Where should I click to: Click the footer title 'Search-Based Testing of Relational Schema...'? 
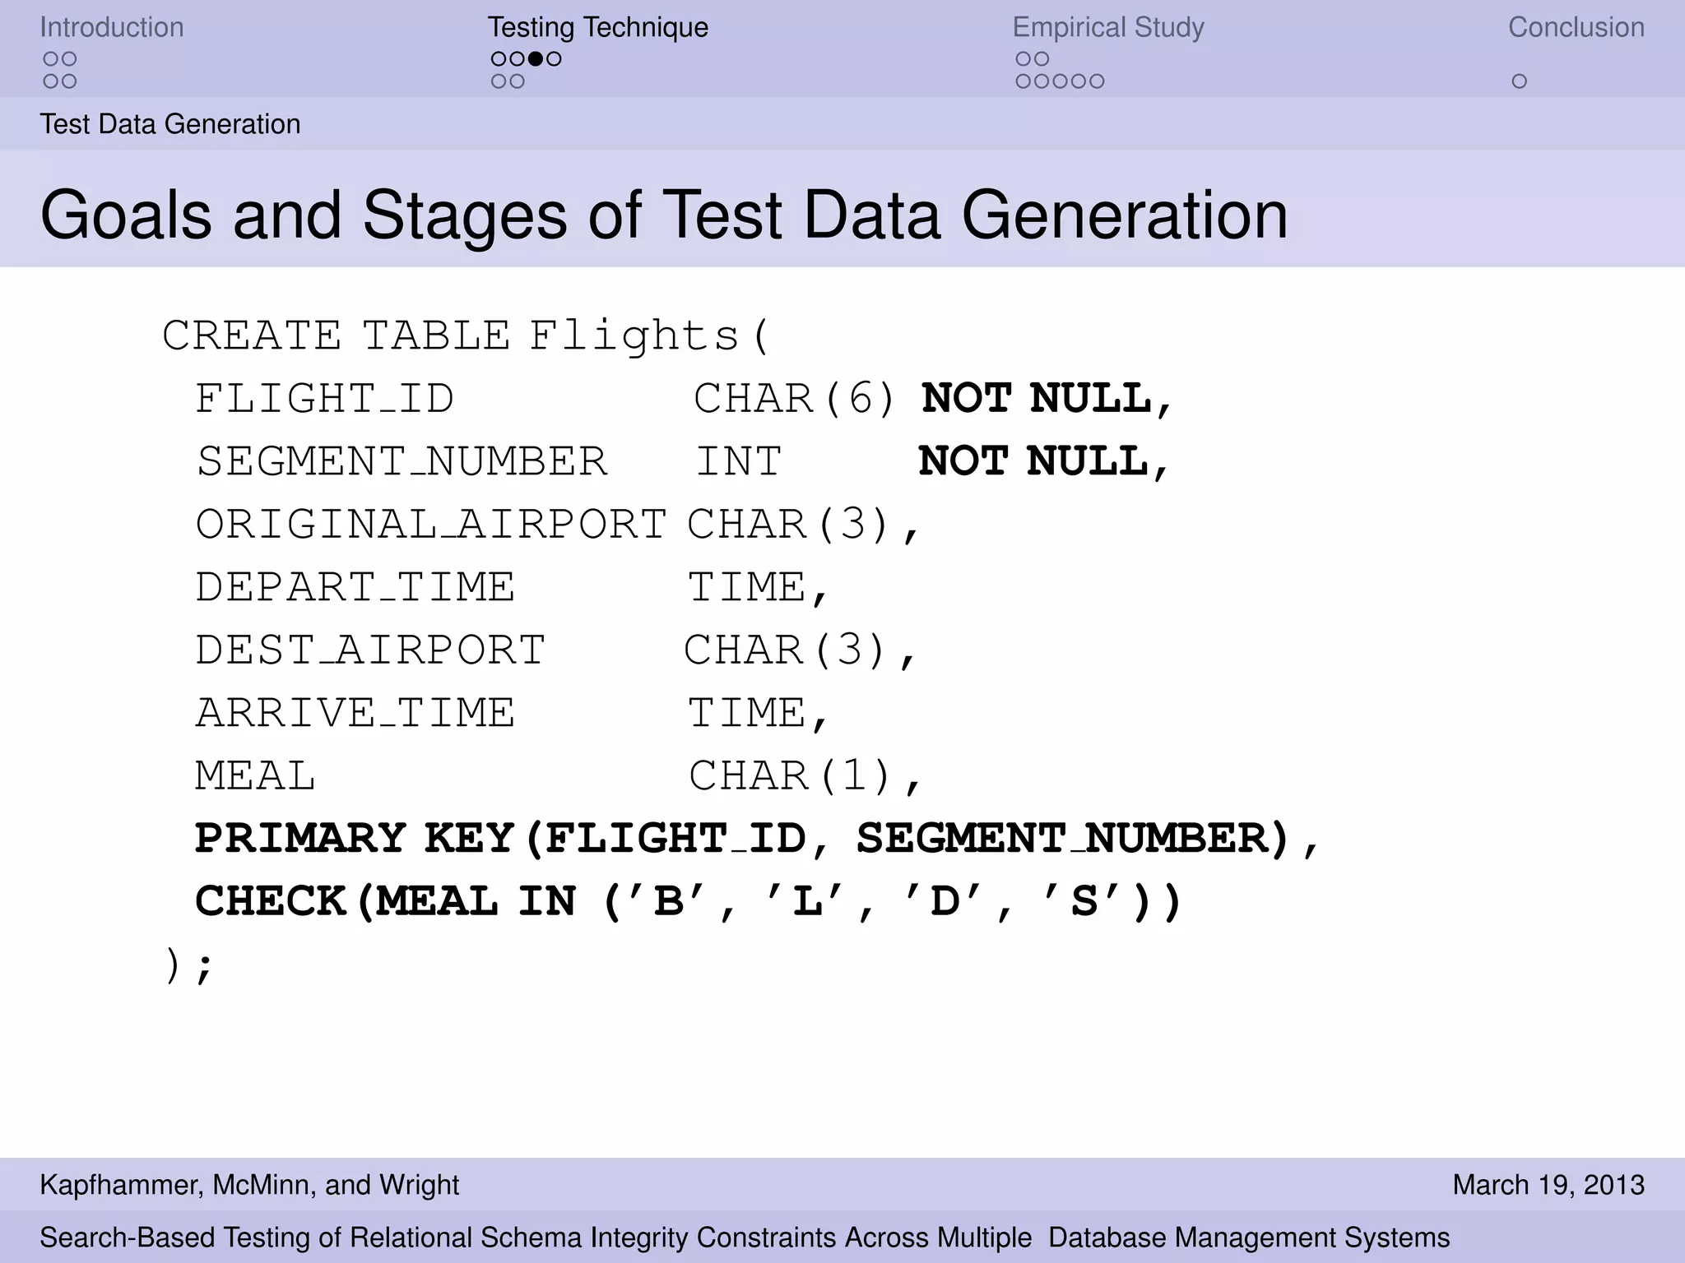coord(745,1238)
